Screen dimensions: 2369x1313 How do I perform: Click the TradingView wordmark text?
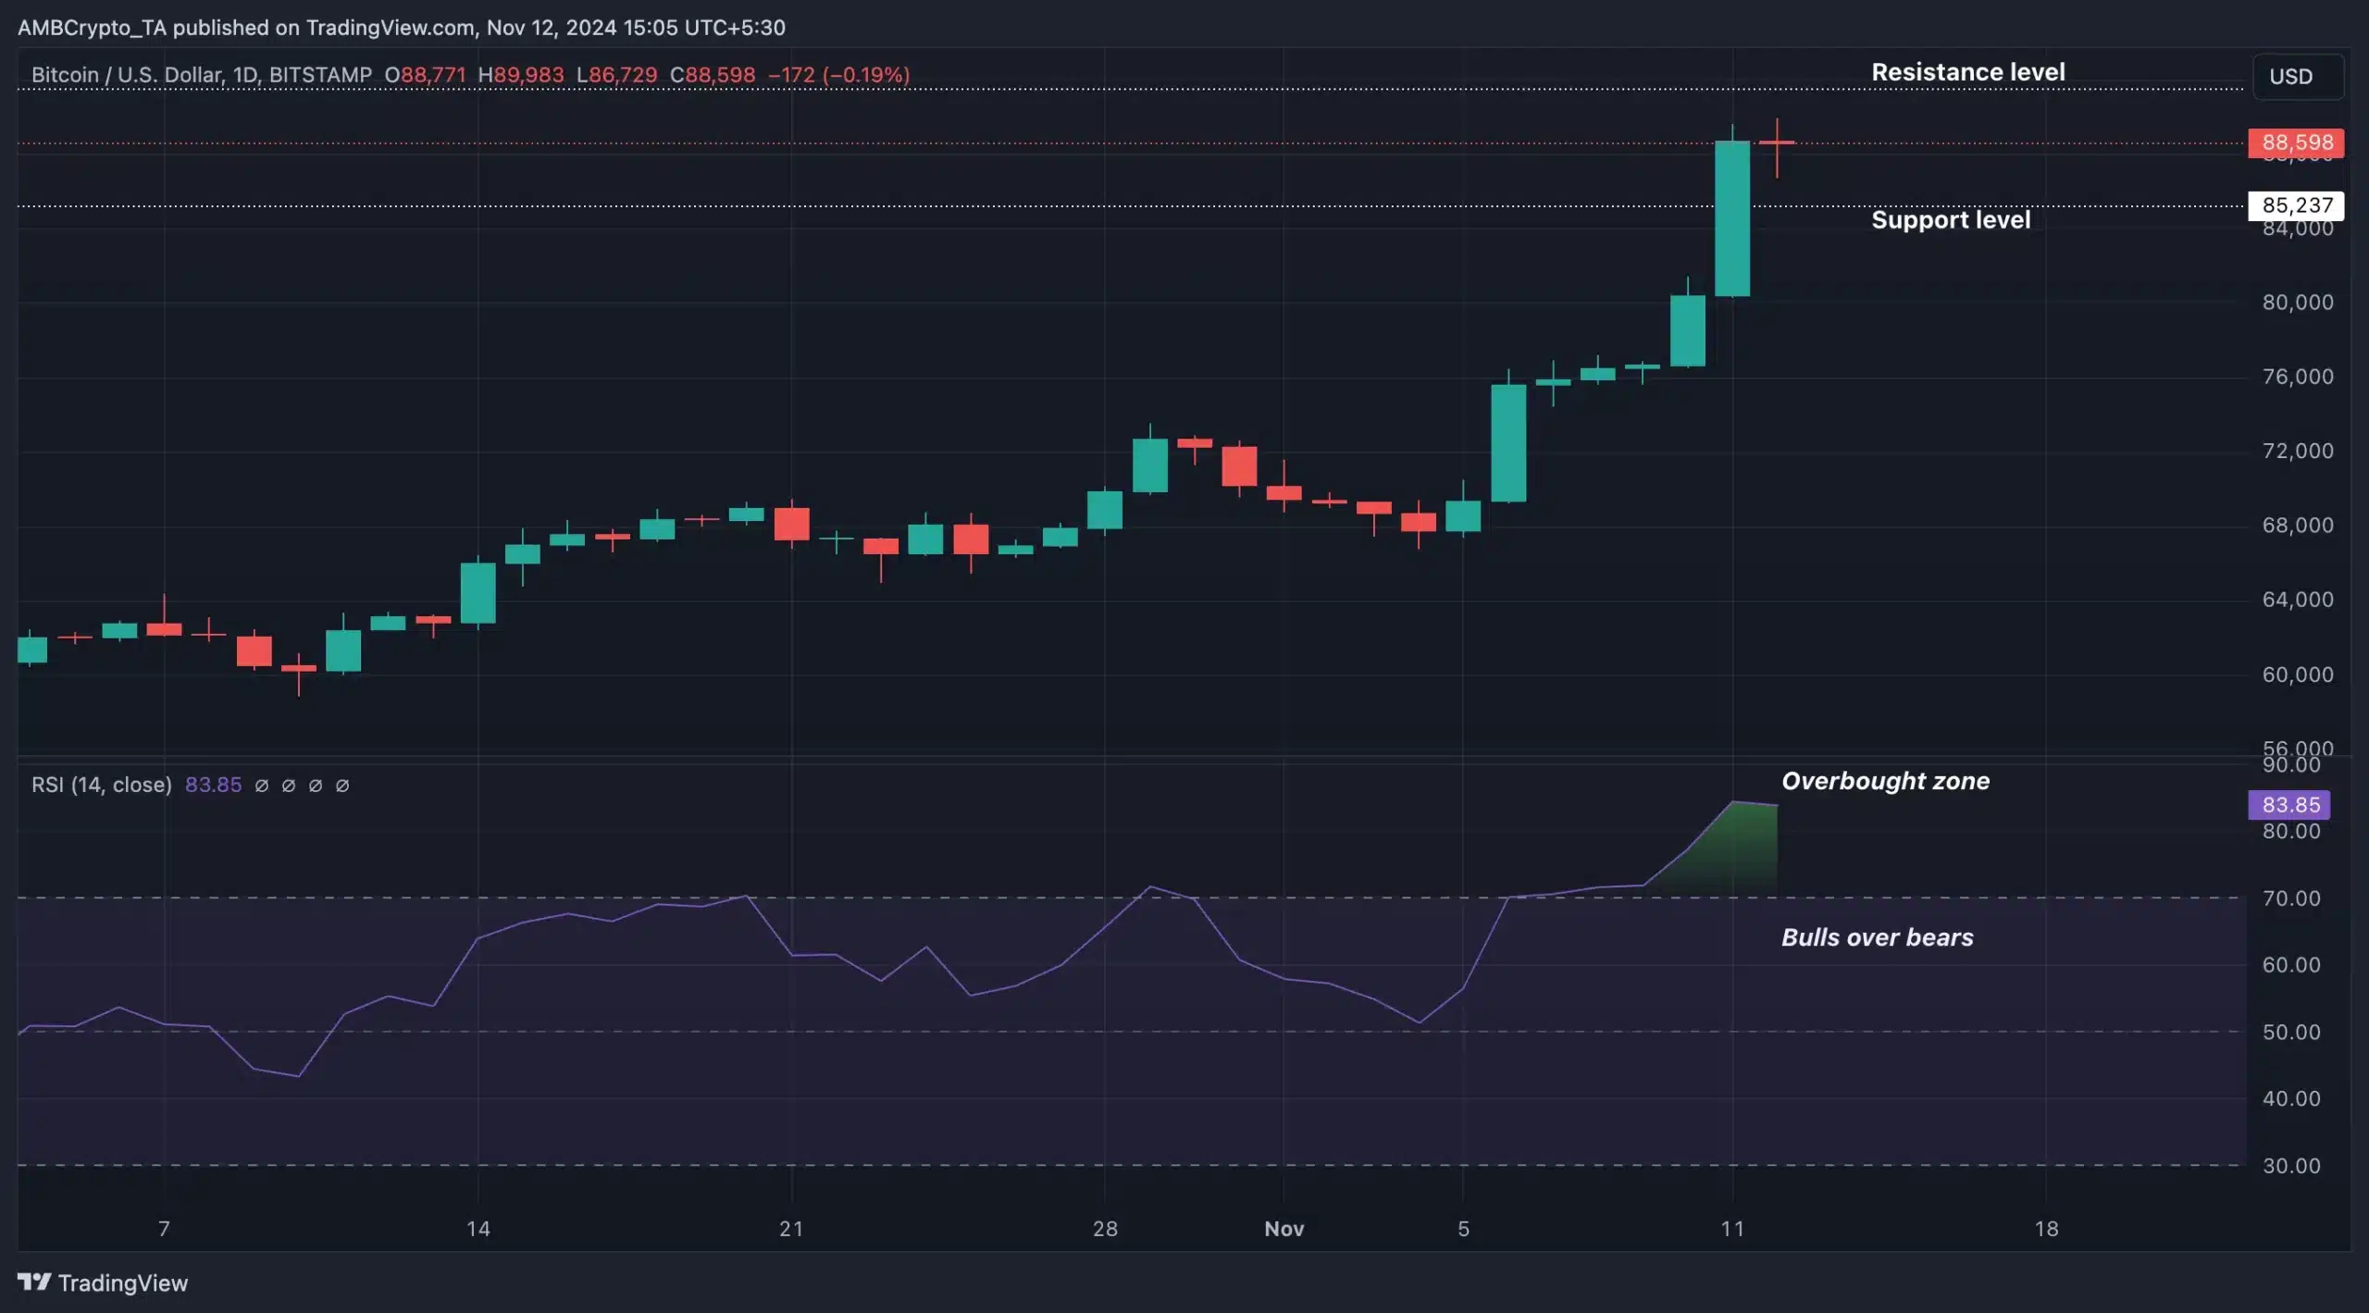coord(123,1282)
